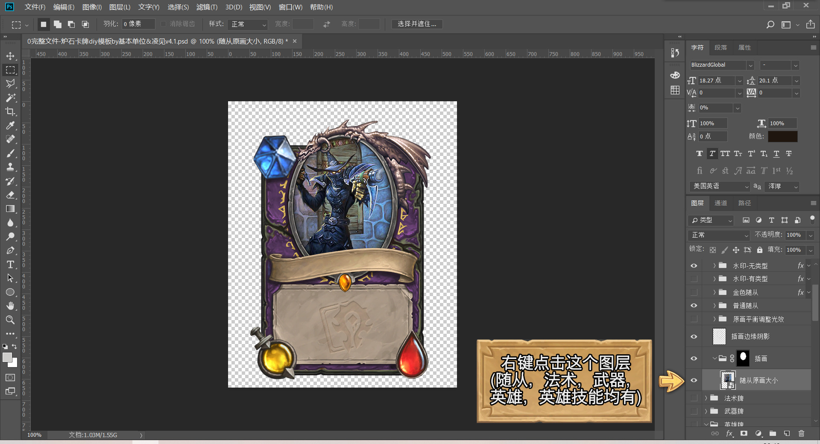Delete layer with trash icon
The height and width of the screenshot is (444, 820).
pos(801,433)
